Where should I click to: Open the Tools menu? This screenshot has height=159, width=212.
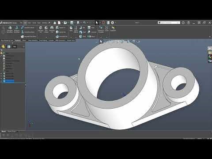pos(39,23)
